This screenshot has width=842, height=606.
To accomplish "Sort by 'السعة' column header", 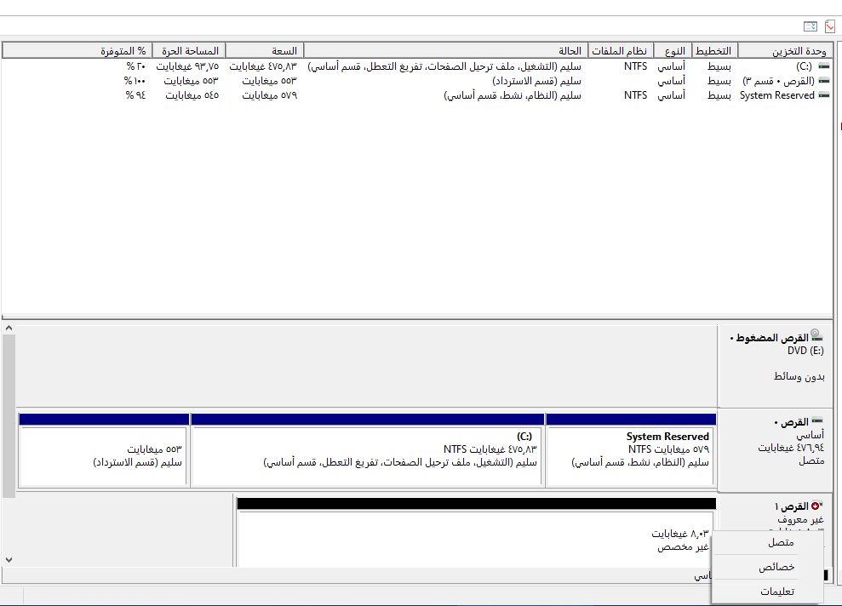I will point(265,50).
